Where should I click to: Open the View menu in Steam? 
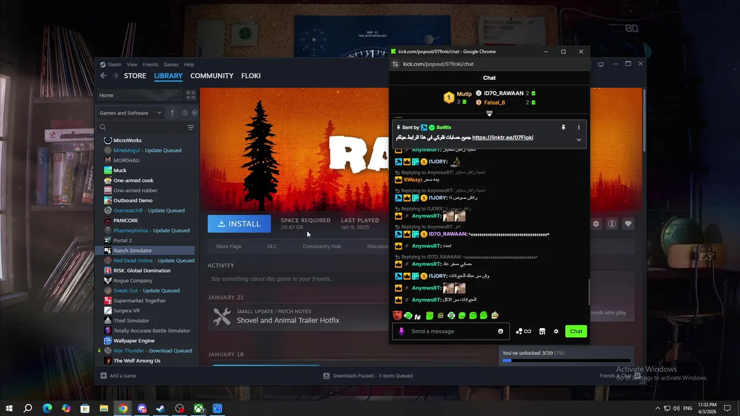[132, 65]
